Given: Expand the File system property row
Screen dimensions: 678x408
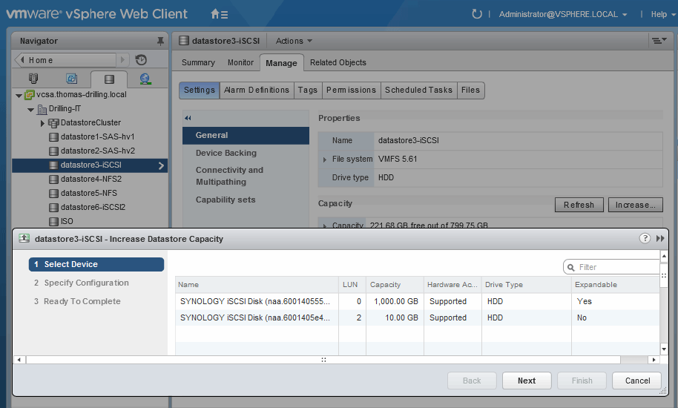Looking at the screenshot, I should tap(324, 159).
